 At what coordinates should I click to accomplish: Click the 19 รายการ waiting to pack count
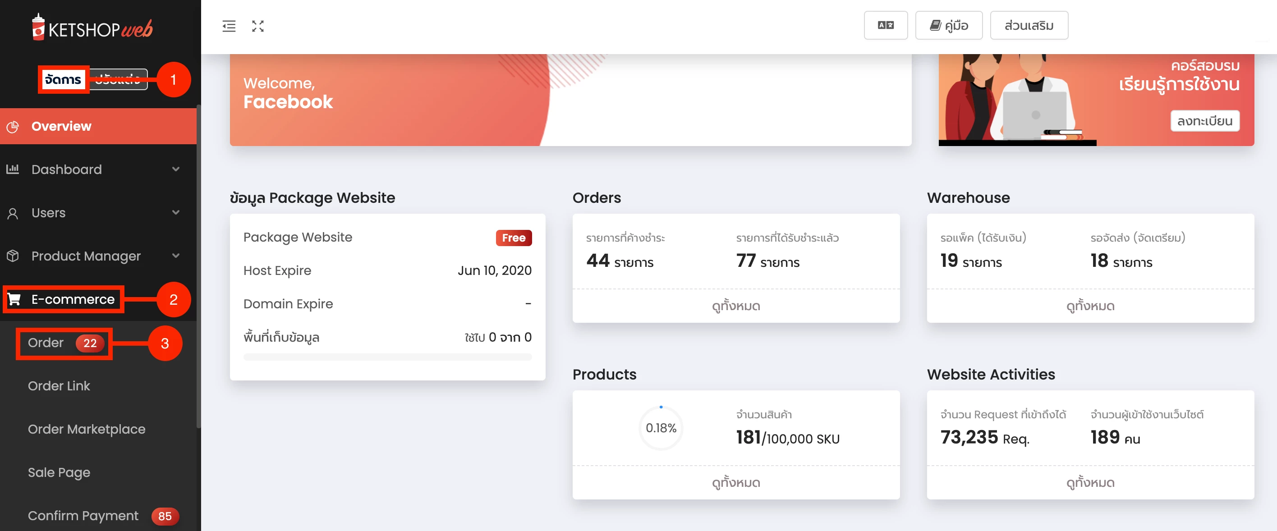point(971,261)
